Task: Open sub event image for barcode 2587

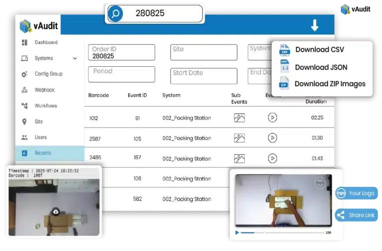Action: (x=239, y=138)
